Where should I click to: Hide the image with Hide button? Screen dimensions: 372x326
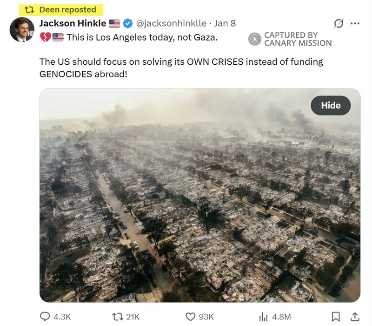coord(331,105)
